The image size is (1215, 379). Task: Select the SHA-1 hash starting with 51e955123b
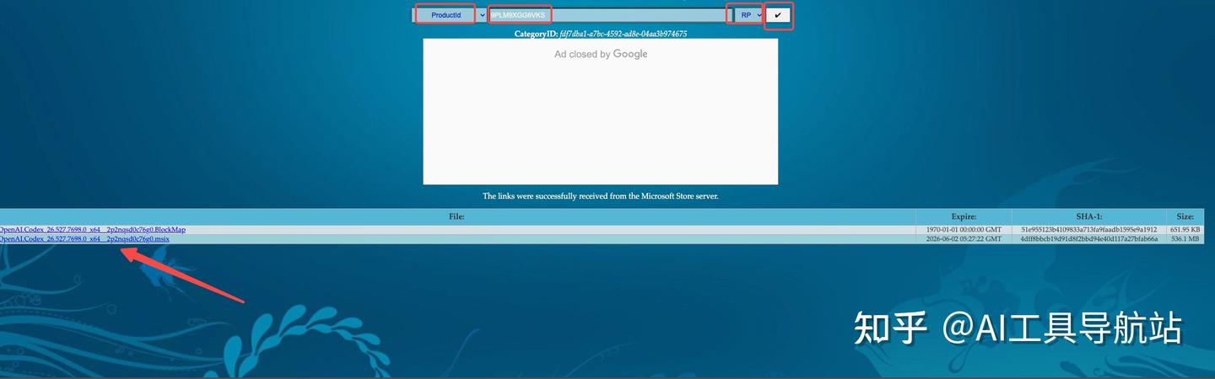click(x=1088, y=229)
